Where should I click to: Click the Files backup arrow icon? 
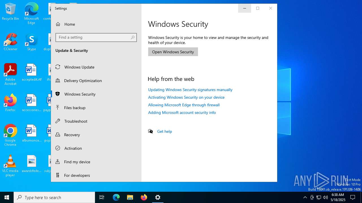(x=58, y=107)
